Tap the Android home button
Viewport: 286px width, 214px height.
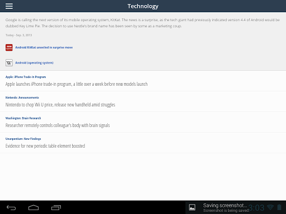(34, 207)
